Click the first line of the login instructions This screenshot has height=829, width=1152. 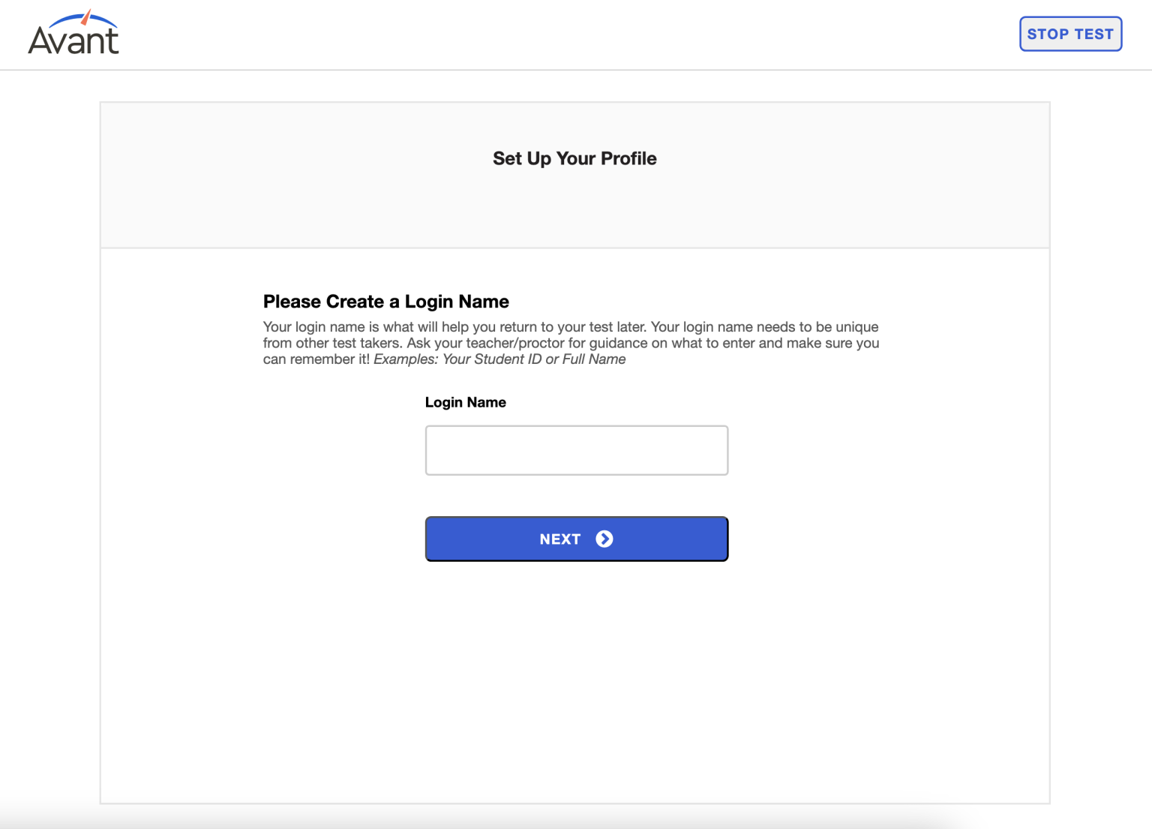click(x=571, y=327)
